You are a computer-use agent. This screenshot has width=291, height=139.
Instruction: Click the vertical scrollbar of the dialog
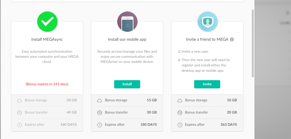tap(253, 43)
